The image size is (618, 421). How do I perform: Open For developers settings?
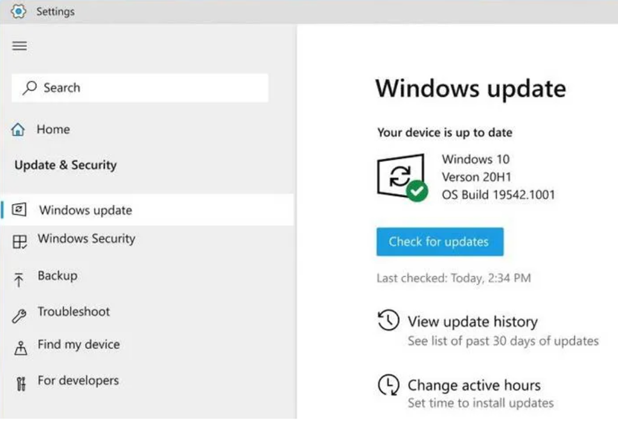(x=78, y=381)
